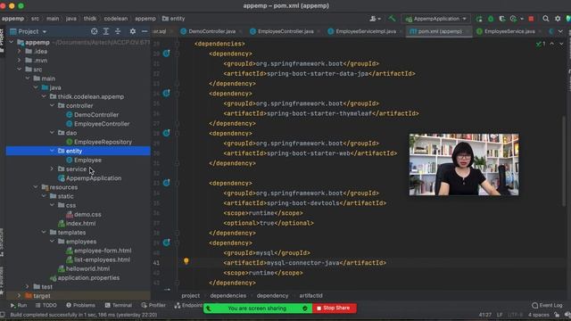571x321 pixels.
Task: Hide the Project tool window
Action: pos(145,31)
